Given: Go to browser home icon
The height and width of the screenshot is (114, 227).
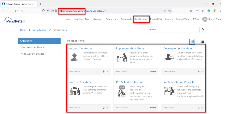Looking at the screenshot, I should point(22,11).
